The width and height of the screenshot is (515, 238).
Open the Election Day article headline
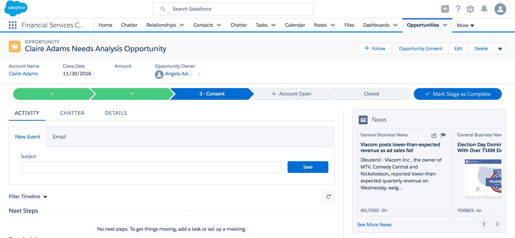(479, 148)
